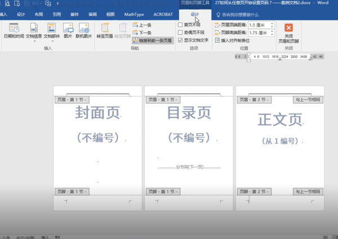Click the 封面页 heading on the first page
The image size is (338, 239).
[97, 113]
